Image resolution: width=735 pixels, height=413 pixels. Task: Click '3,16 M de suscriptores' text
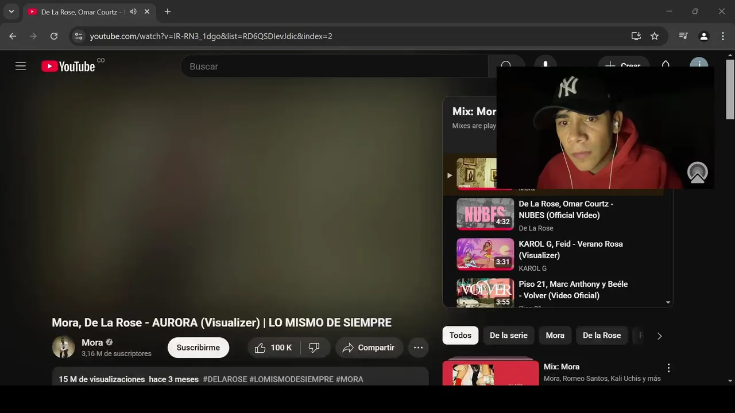coord(117,353)
